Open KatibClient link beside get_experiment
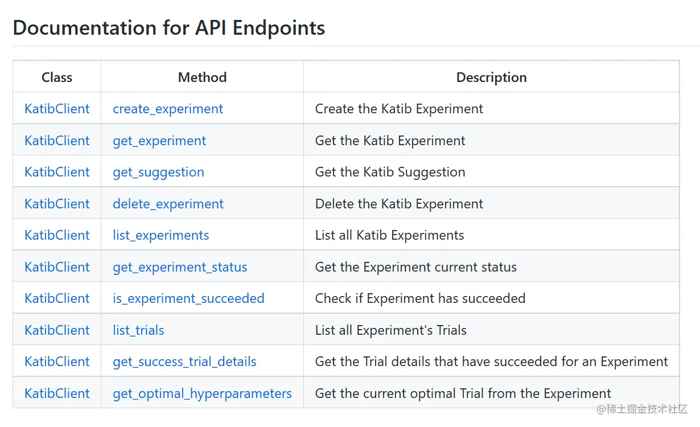700x427 pixels. click(x=57, y=141)
